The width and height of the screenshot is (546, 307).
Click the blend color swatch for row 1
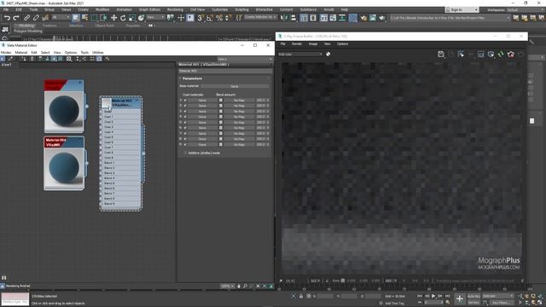[221, 101]
